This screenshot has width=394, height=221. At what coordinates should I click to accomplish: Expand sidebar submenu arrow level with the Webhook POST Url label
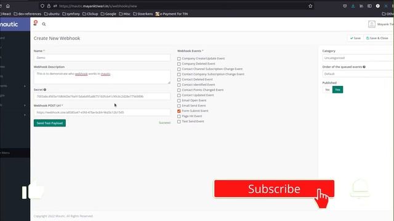pyautogui.click(x=25, y=106)
